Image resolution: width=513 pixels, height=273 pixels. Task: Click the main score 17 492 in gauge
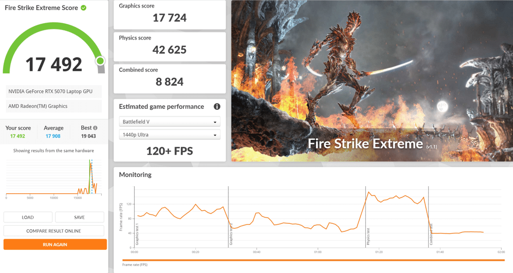point(54,64)
